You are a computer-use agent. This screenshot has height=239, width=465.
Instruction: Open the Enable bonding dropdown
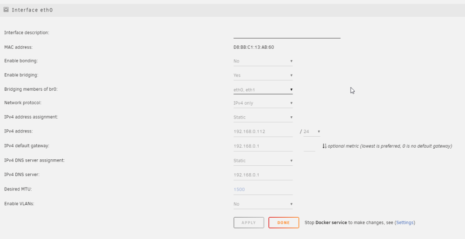coord(263,61)
